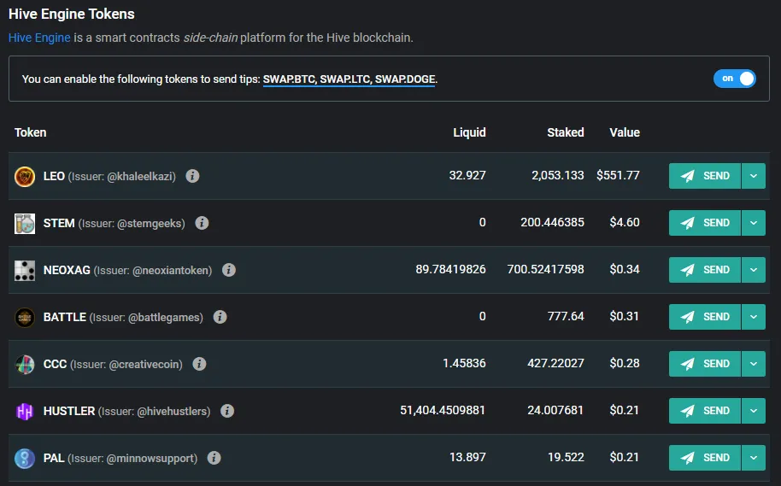Send NEOXAG tokens
The width and height of the screenshot is (781, 486).
(x=705, y=270)
